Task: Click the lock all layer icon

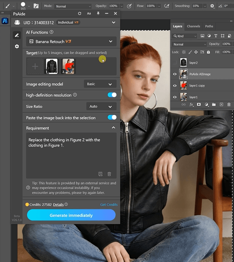Action: [x=208, y=52]
